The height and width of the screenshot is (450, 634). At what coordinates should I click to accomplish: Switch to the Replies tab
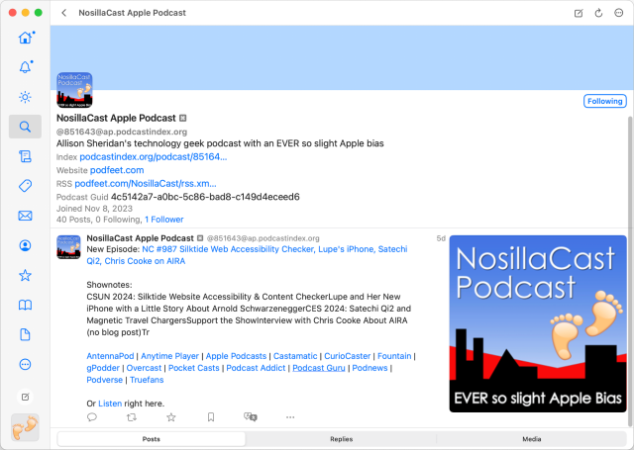[x=341, y=438]
